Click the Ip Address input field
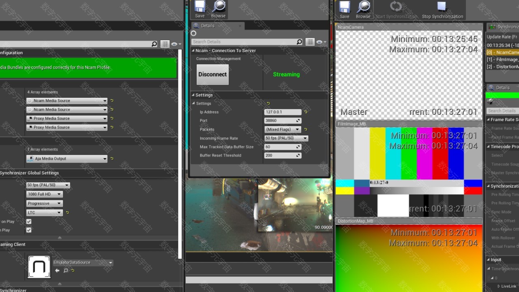The width and height of the screenshot is (519, 292). click(282, 112)
